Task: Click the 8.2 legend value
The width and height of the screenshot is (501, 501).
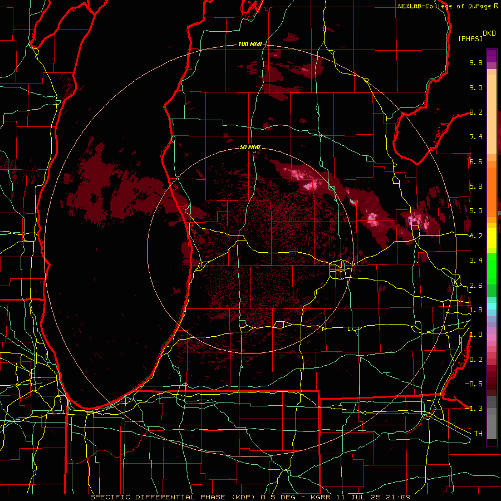Action: tap(476, 112)
